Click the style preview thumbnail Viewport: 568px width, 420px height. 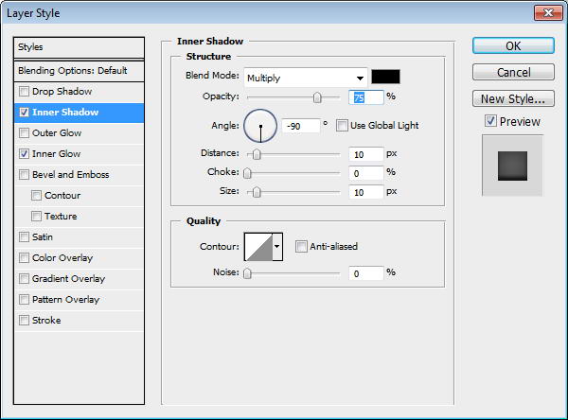(512, 166)
